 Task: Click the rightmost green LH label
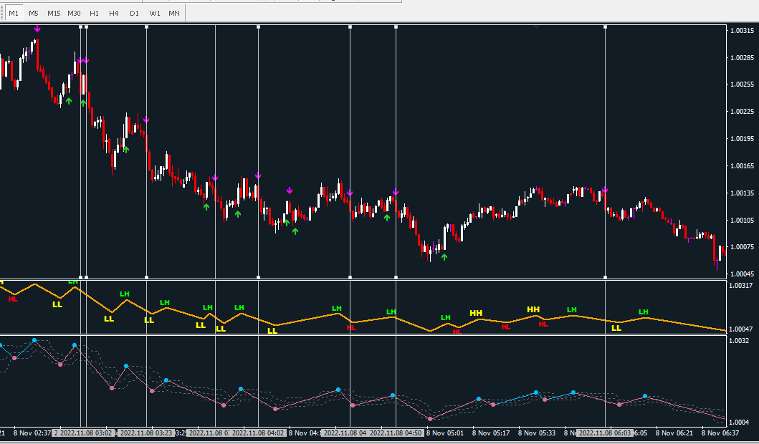(x=643, y=312)
